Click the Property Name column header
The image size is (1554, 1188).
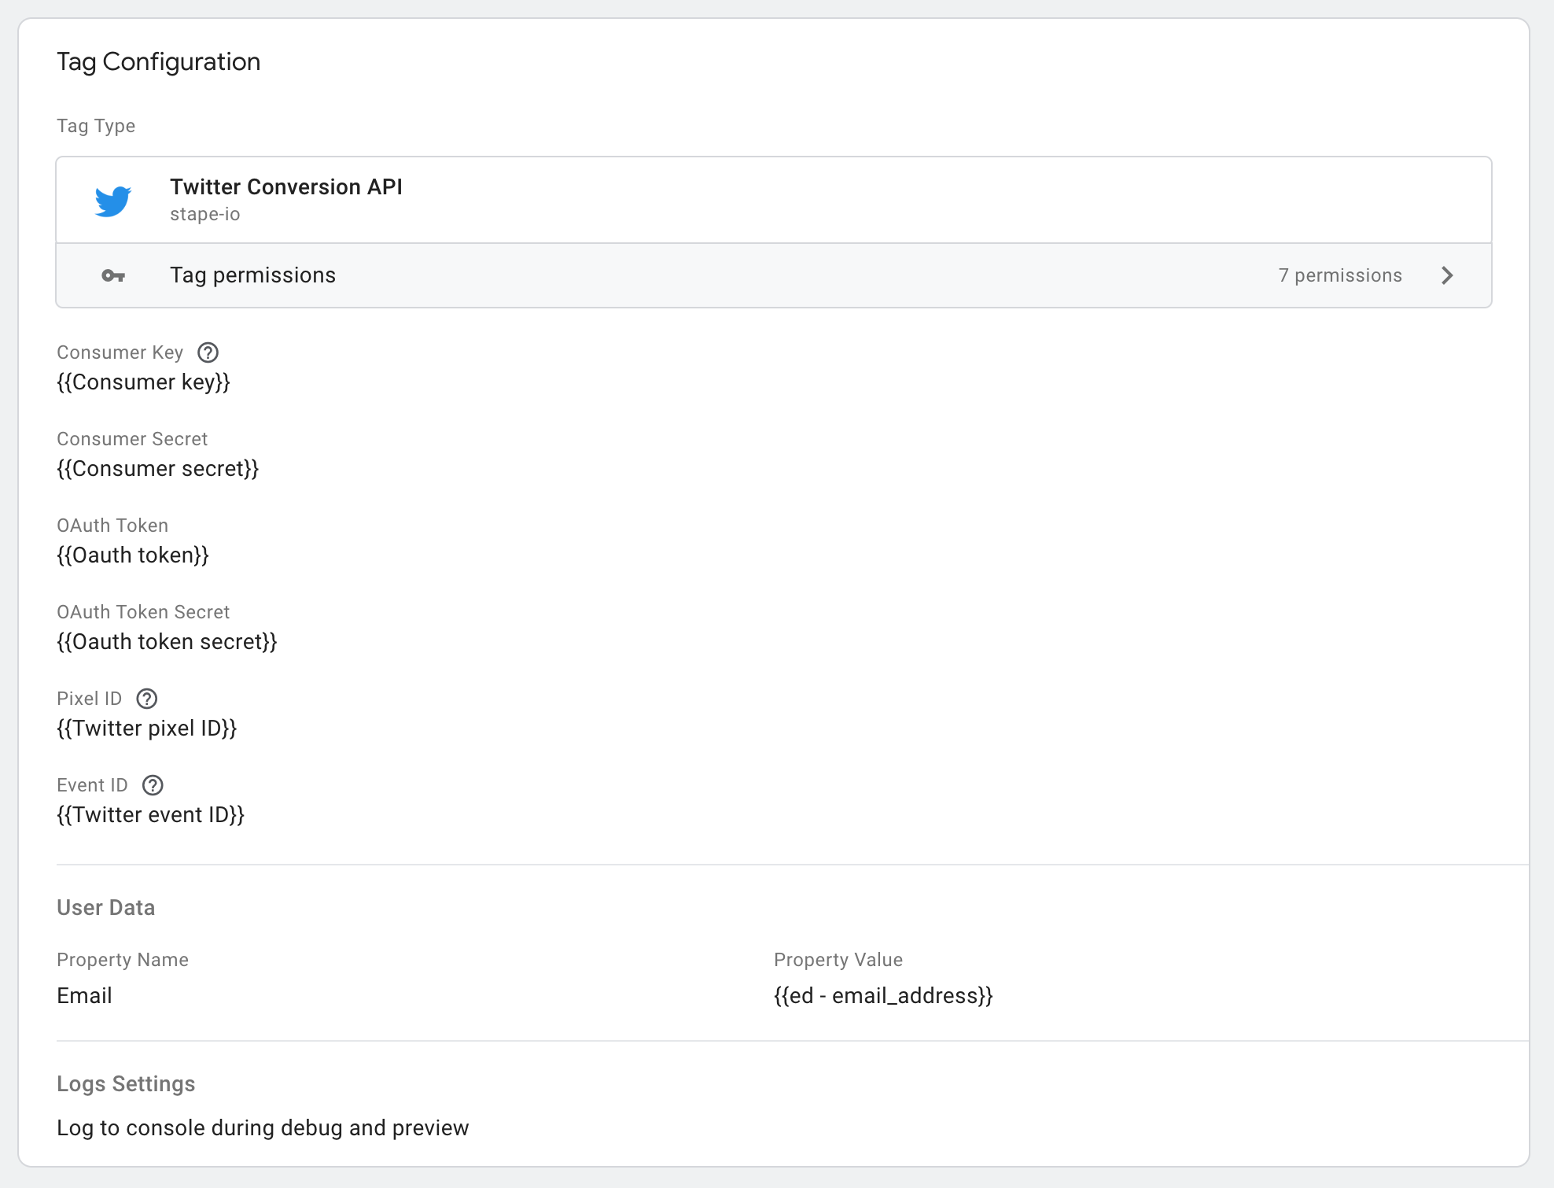(123, 960)
